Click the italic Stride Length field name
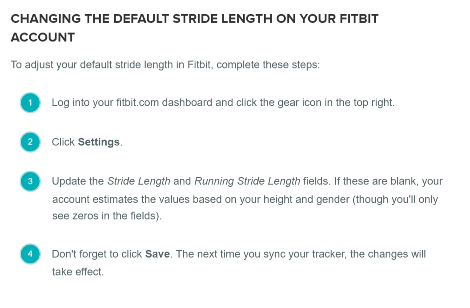Viewport: 470px width, 308px height. coord(139,181)
